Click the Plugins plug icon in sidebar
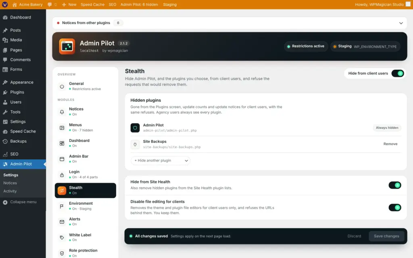This screenshot has height=258, width=413. coord(5,92)
